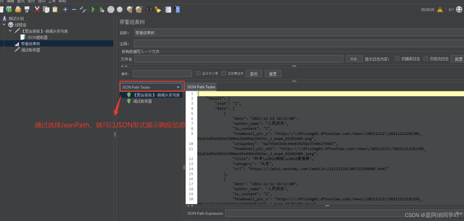Click the JSON line "stat": "1"
Image resolution: width=464 pixels, height=221 pixels.
(228, 103)
